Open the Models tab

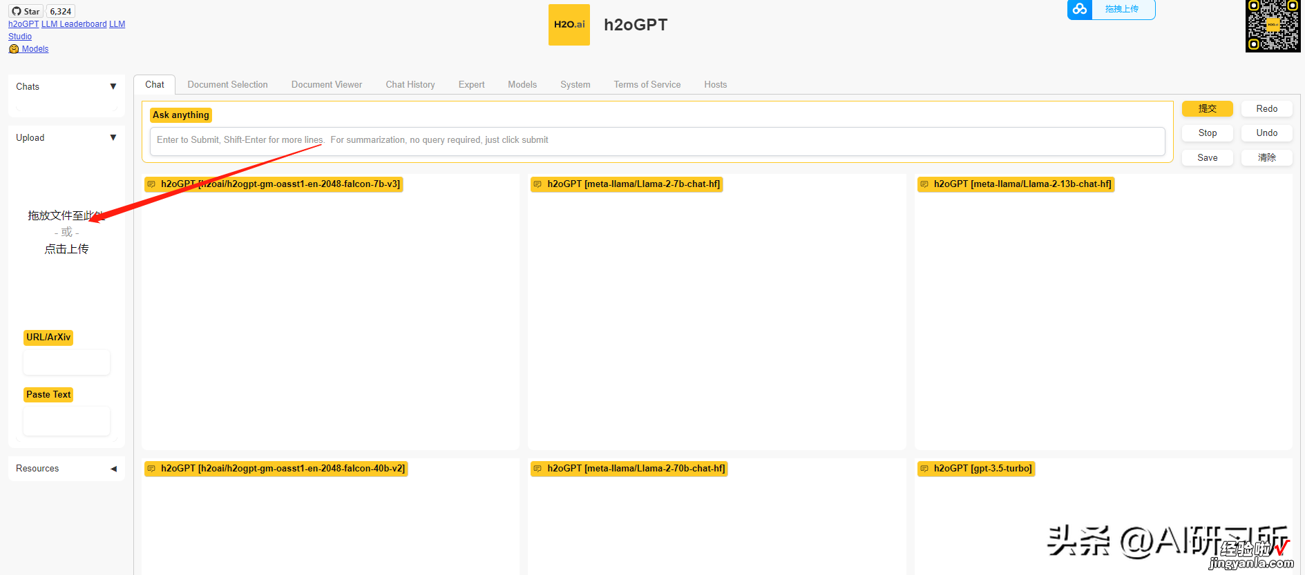tap(522, 84)
